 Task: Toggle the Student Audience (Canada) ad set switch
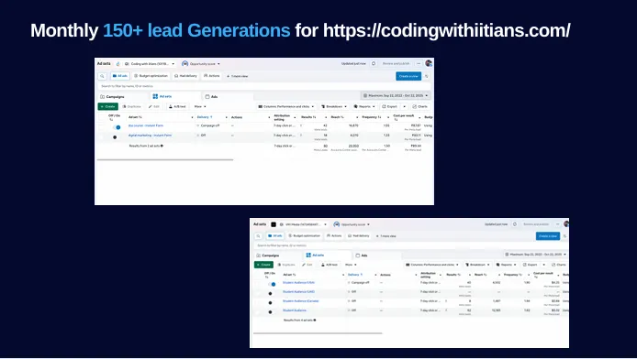(270, 303)
